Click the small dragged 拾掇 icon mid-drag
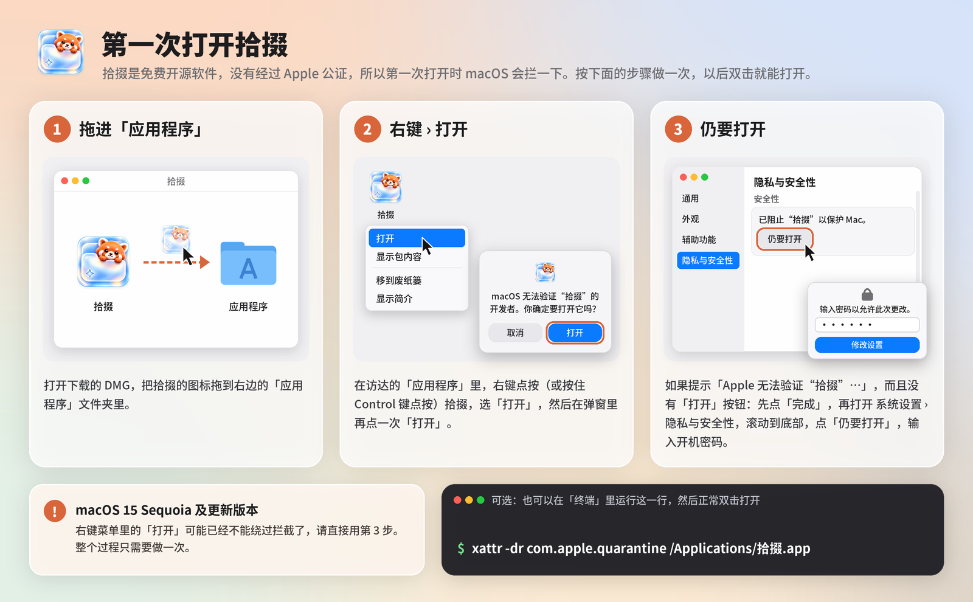The image size is (973, 602). 176,239
